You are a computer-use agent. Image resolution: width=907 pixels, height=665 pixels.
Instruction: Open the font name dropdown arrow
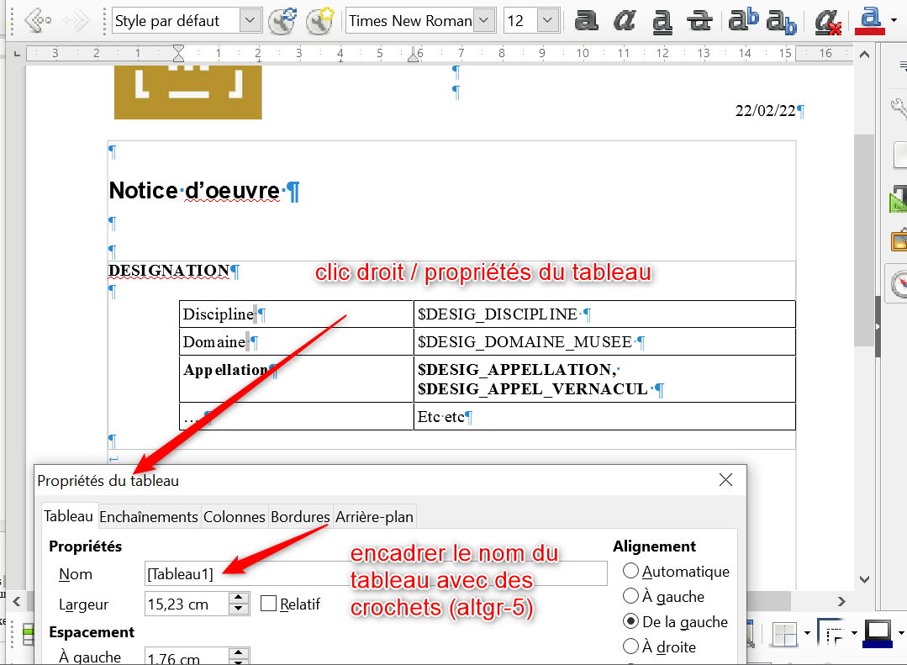coord(485,21)
